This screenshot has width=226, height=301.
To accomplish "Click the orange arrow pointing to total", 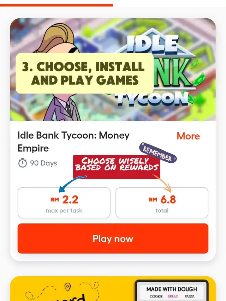I will click(162, 183).
